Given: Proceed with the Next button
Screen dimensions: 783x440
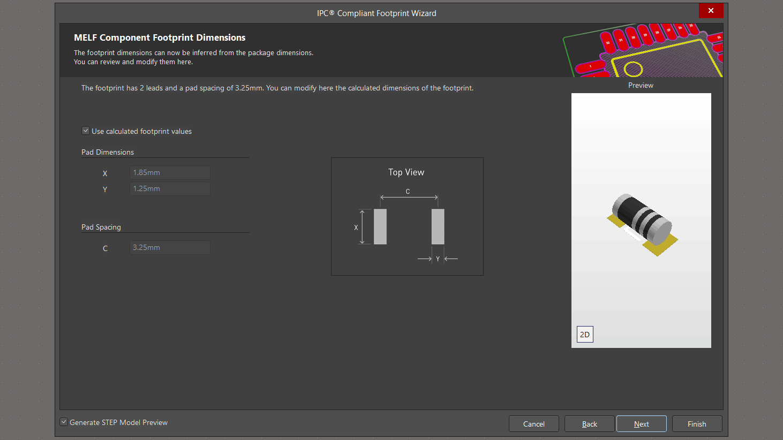Looking at the screenshot, I should coord(641,424).
